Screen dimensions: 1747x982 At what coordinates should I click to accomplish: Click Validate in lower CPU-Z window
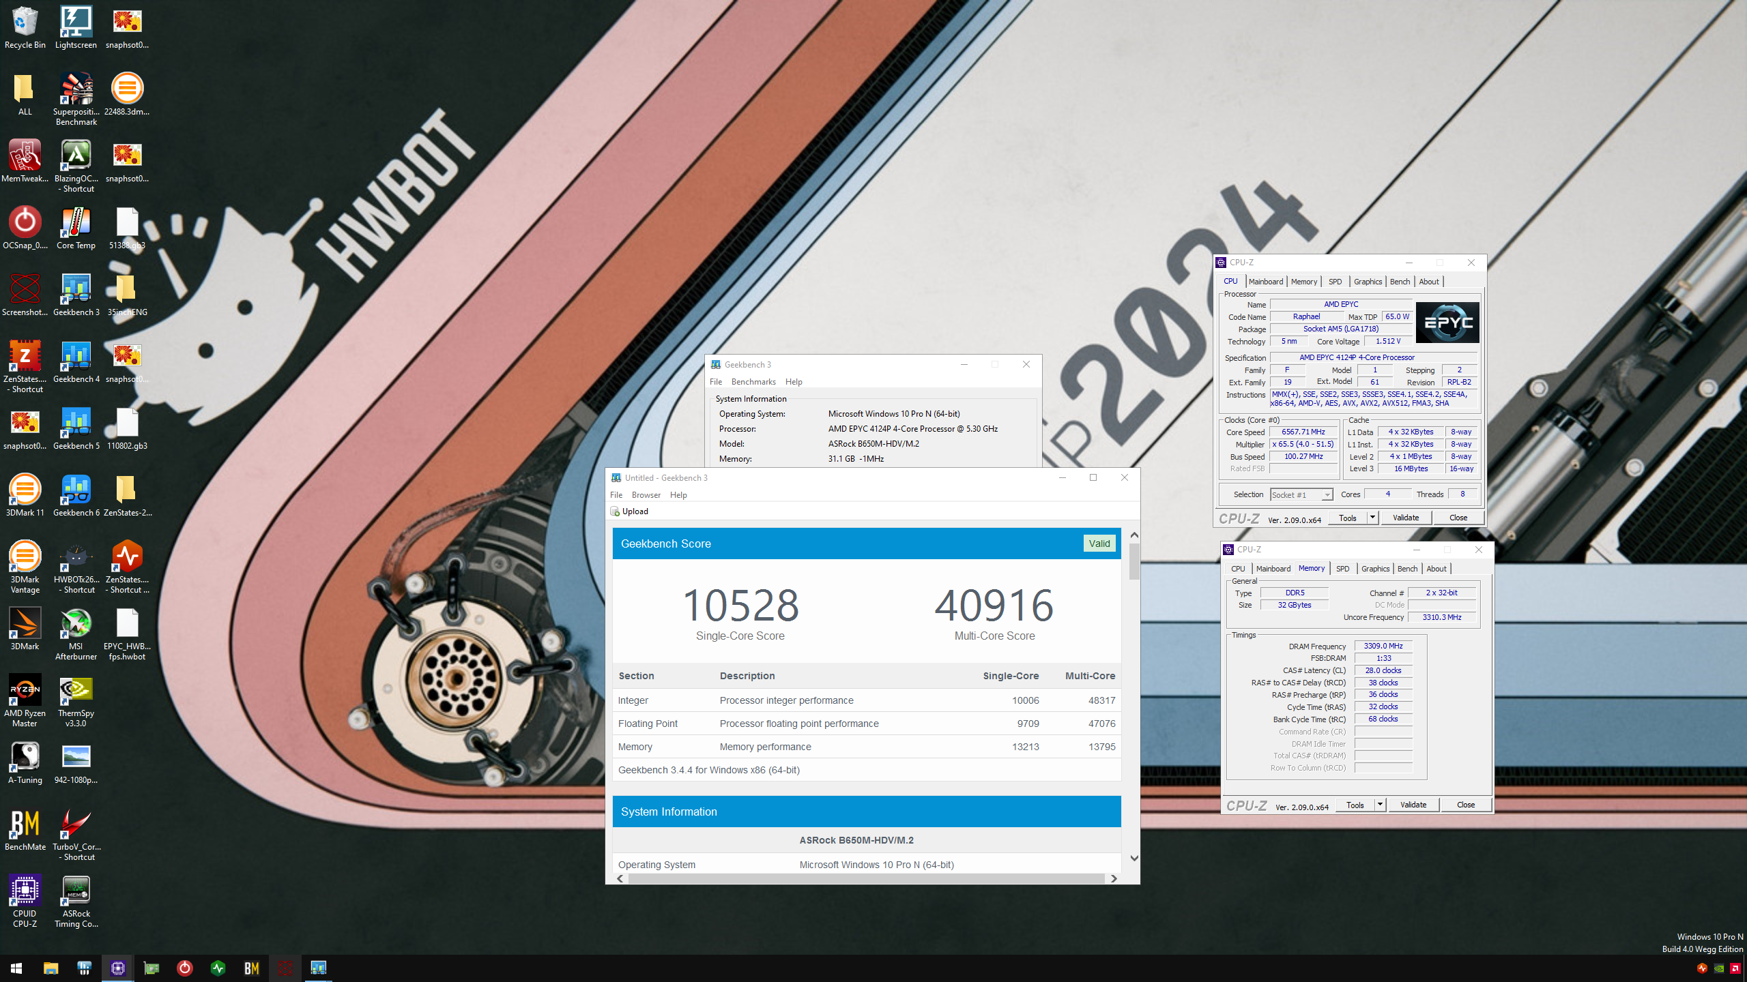(x=1413, y=805)
